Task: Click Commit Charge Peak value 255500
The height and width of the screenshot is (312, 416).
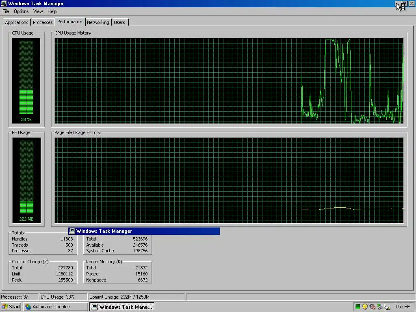Action: tap(65, 280)
